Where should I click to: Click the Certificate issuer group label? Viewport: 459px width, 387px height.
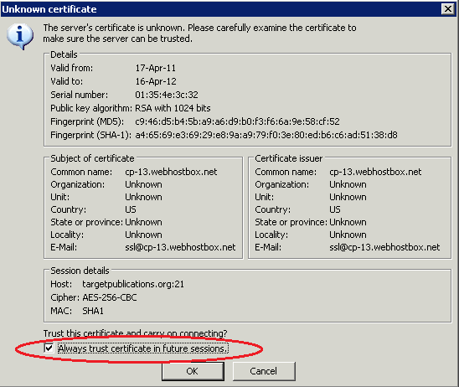289,158
